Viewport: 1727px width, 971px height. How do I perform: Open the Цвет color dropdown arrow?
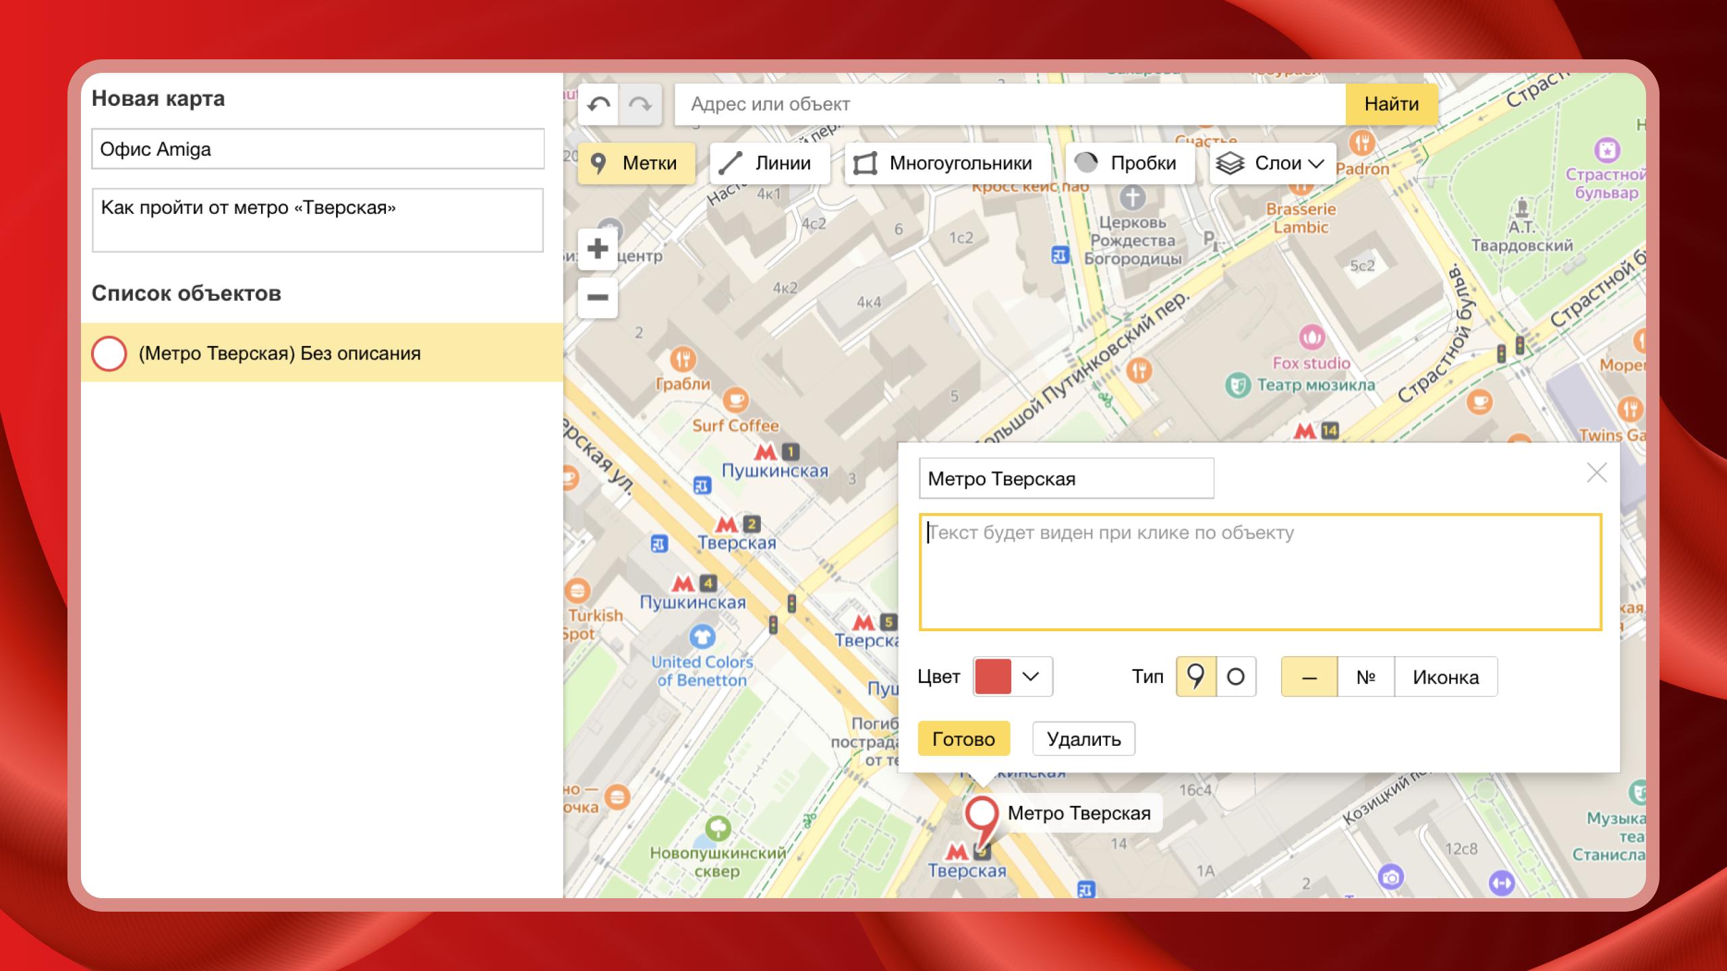click(1031, 676)
